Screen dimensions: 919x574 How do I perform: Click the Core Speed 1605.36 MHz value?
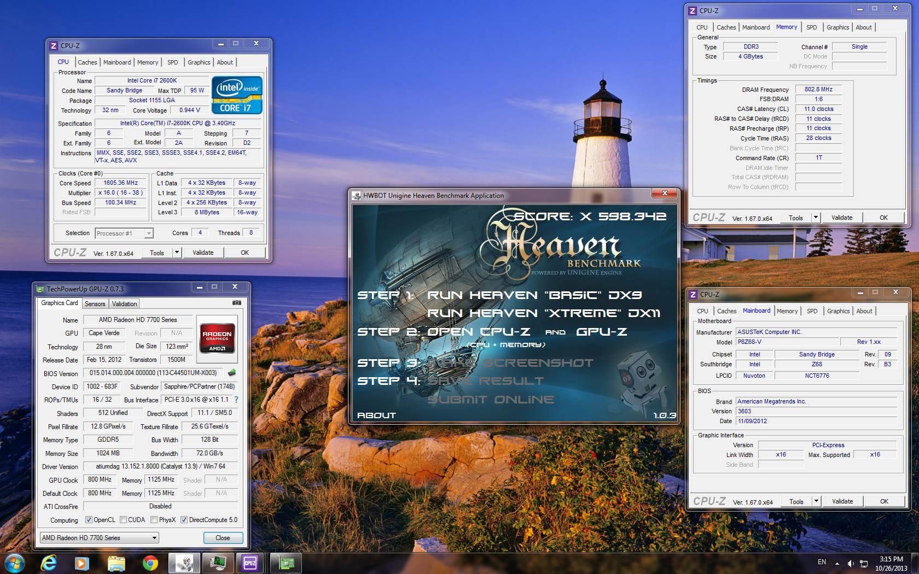click(x=120, y=183)
